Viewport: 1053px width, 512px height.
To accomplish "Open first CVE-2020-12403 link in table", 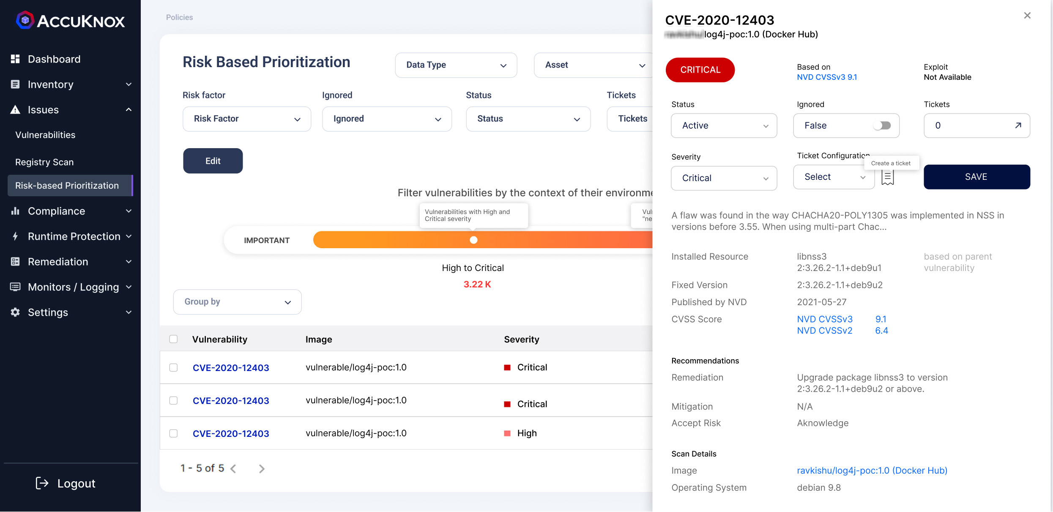I will 231,368.
